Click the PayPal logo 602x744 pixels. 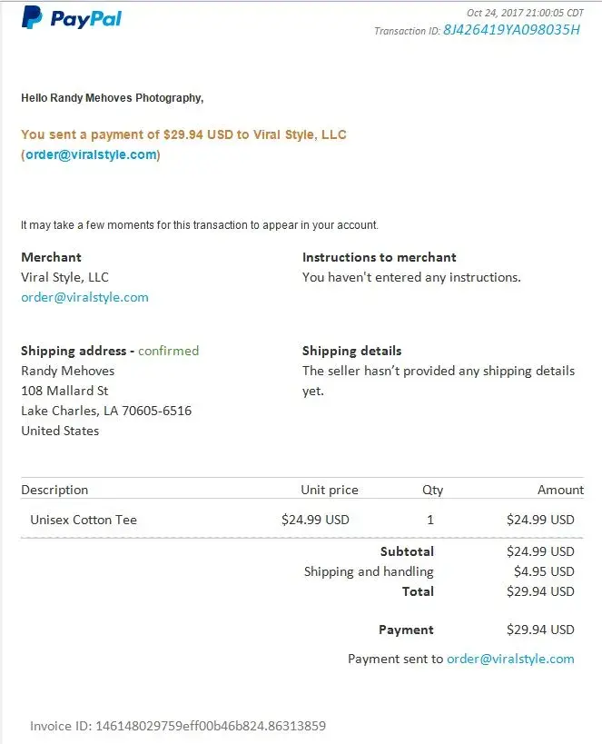pos(72,18)
